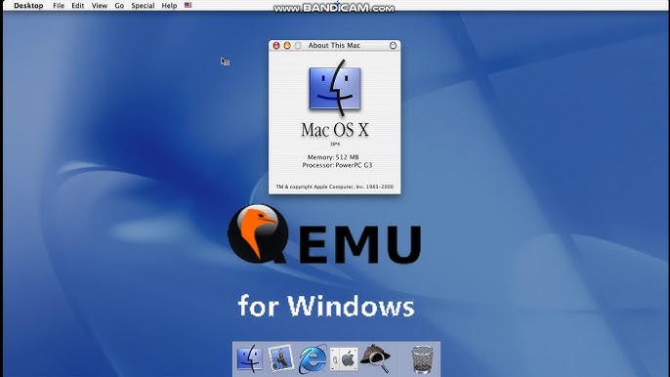Minimize About This Mac with yellow button

[287, 45]
